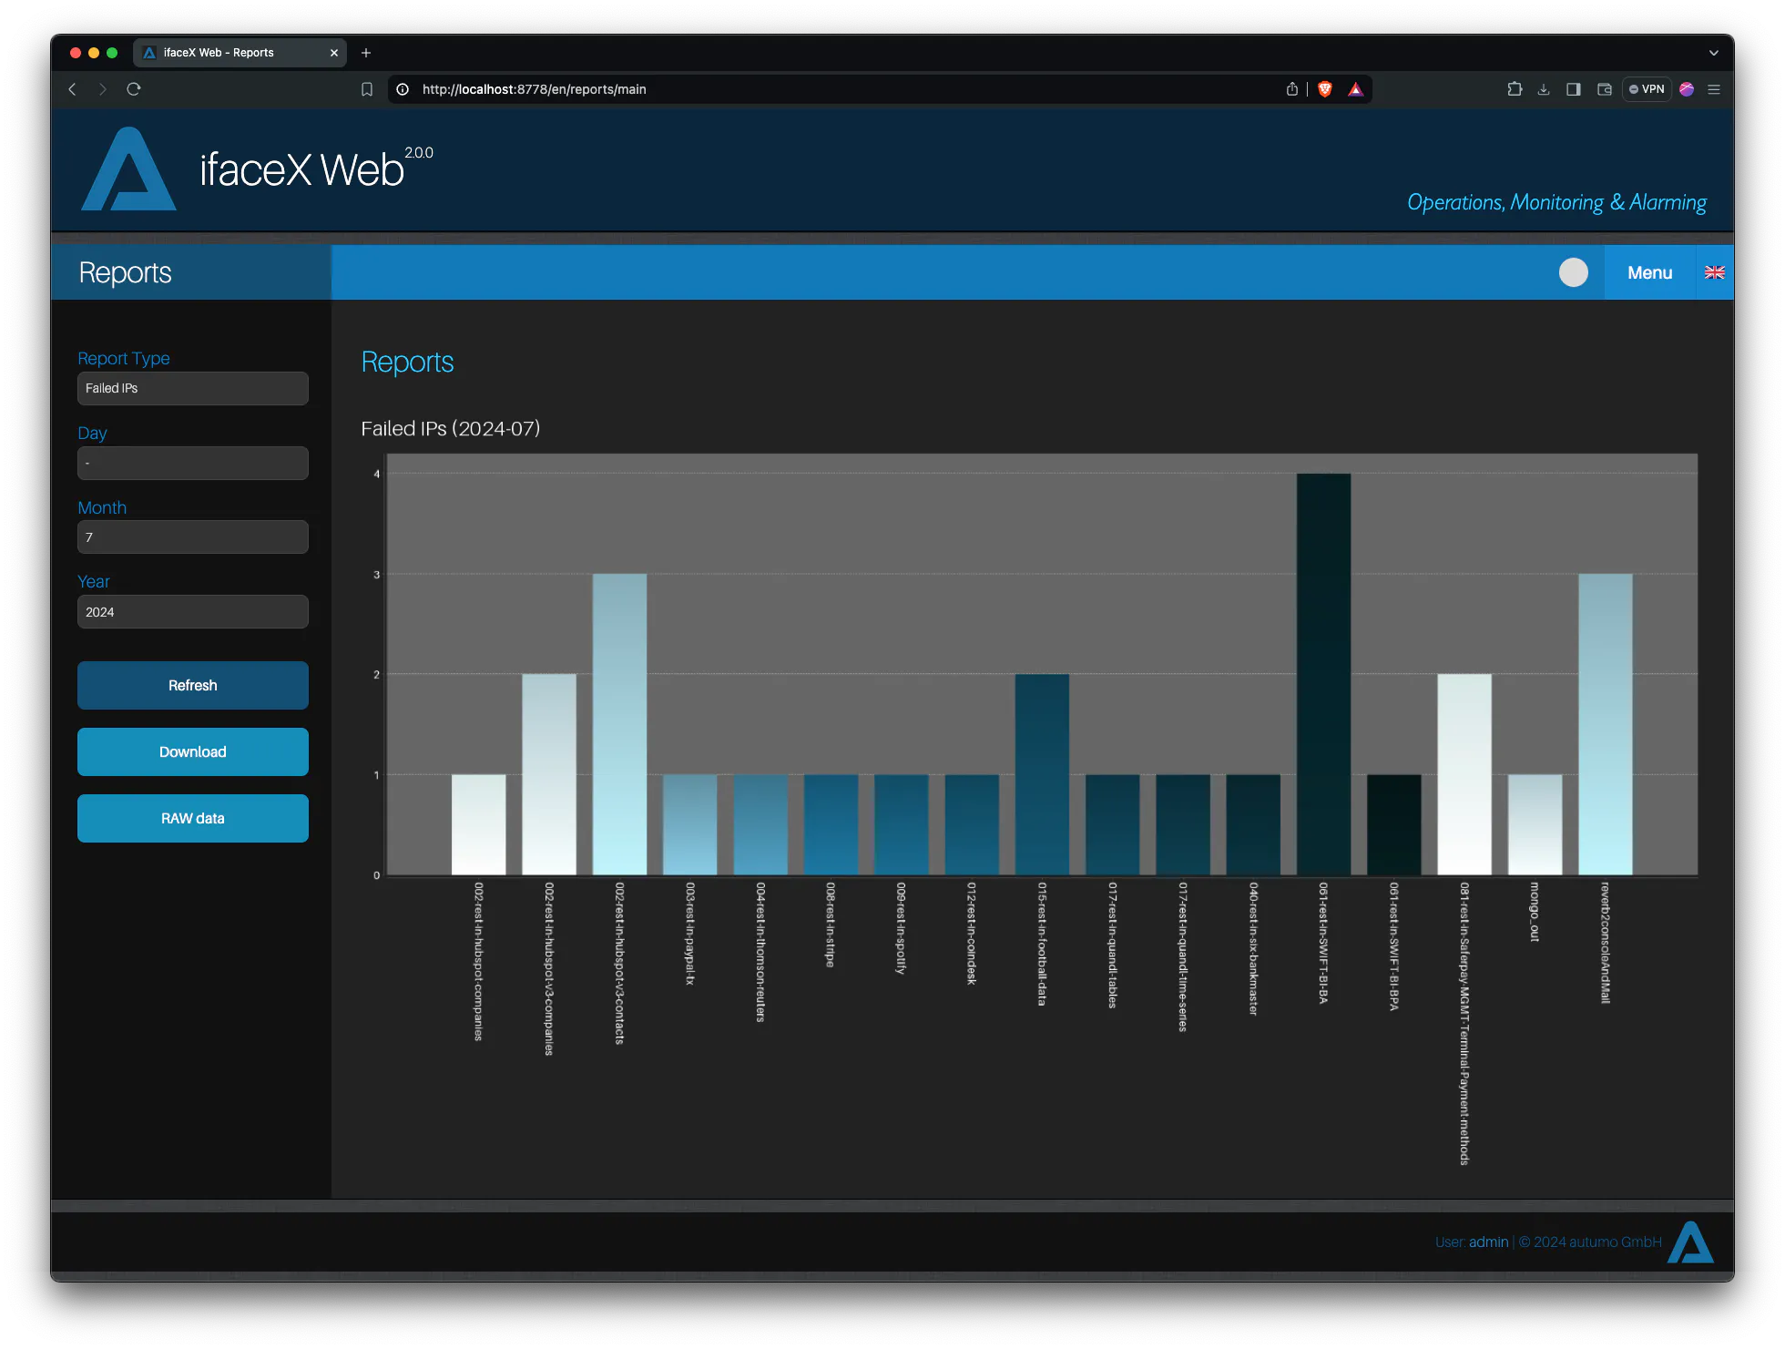Select the browser profile avatar swatch
This screenshot has width=1785, height=1359.
point(1687,89)
